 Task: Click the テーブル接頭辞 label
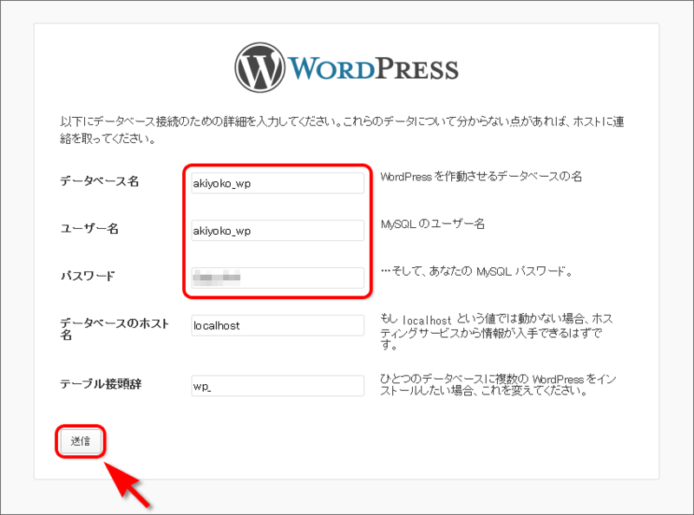click(x=101, y=383)
